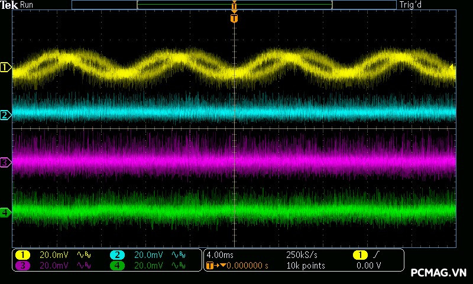Click channel 4 ground marker on left edge
473x284 pixels.
click(6, 212)
